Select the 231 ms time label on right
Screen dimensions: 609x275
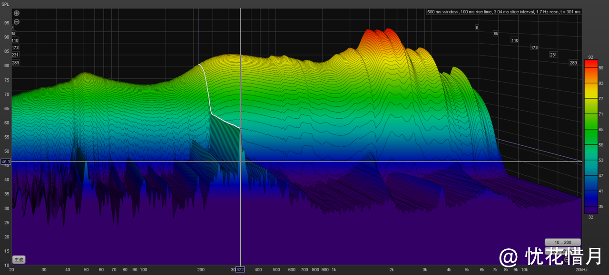coord(553,55)
